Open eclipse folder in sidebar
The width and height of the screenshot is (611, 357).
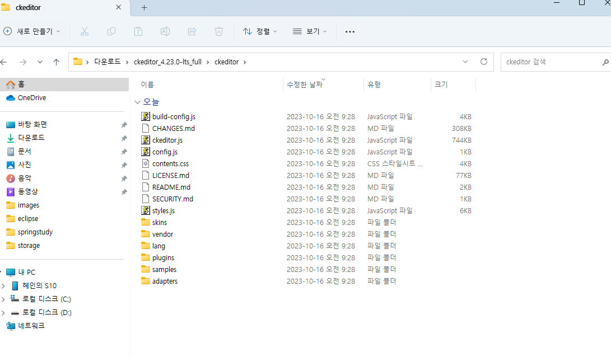coord(27,218)
